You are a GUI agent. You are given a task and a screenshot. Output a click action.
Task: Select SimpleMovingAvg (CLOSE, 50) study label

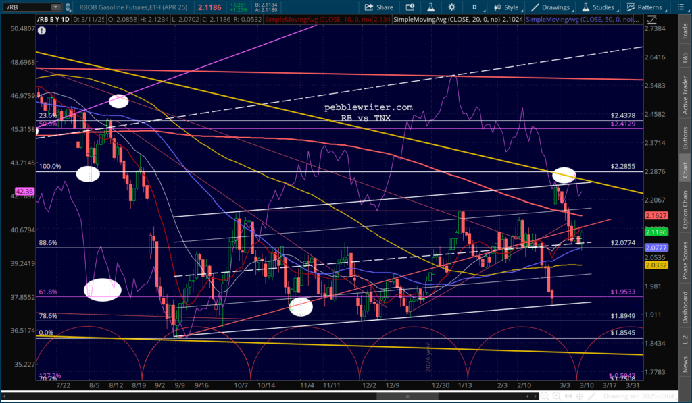[x=579, y=20]
